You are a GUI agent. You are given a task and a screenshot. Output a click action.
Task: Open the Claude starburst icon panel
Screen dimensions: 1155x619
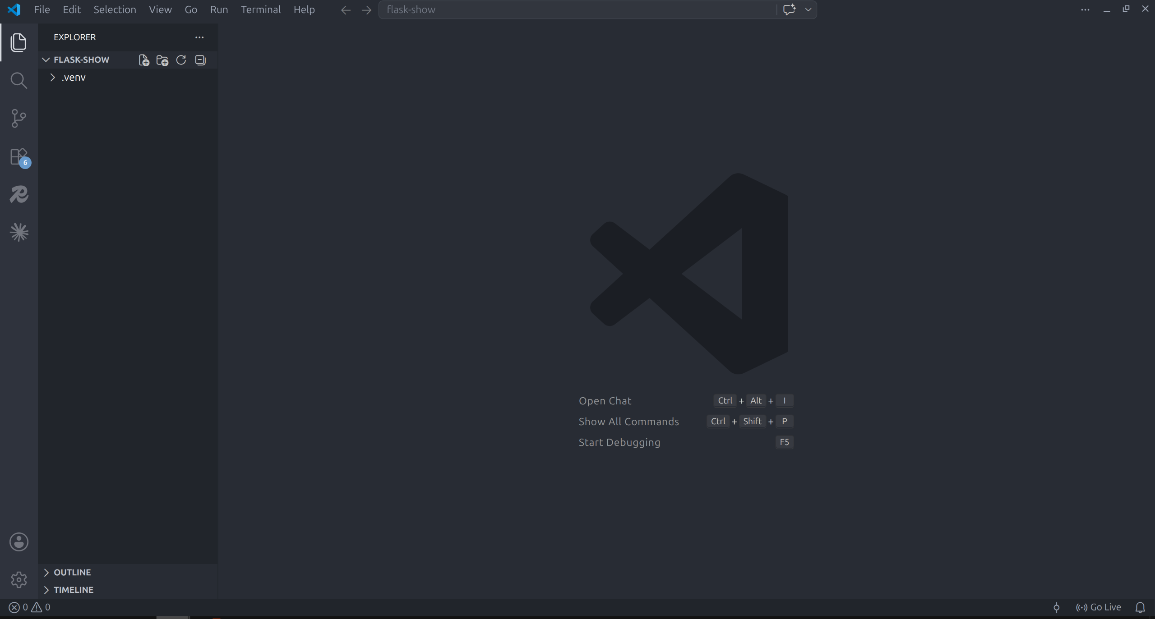(19, 232)
